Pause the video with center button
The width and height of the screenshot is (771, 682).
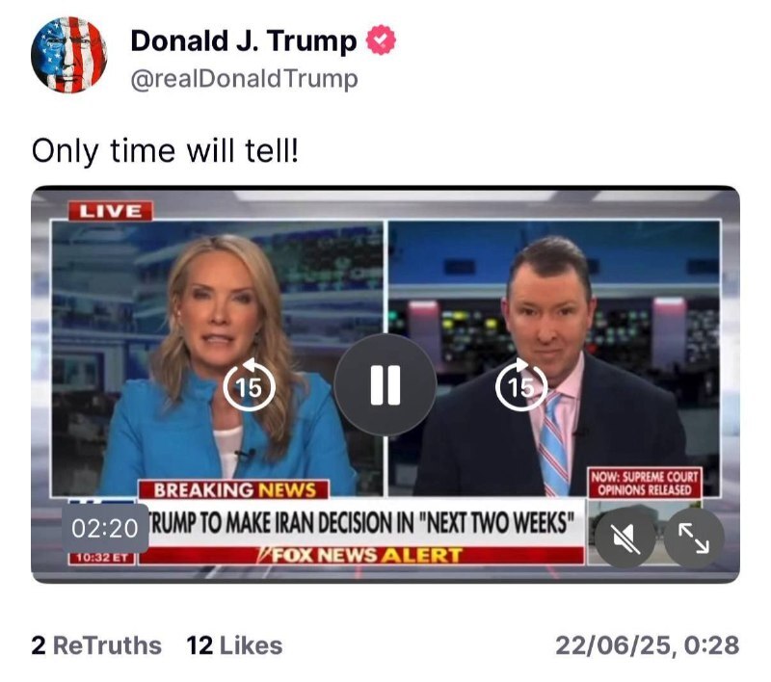(x=385, y=384)
